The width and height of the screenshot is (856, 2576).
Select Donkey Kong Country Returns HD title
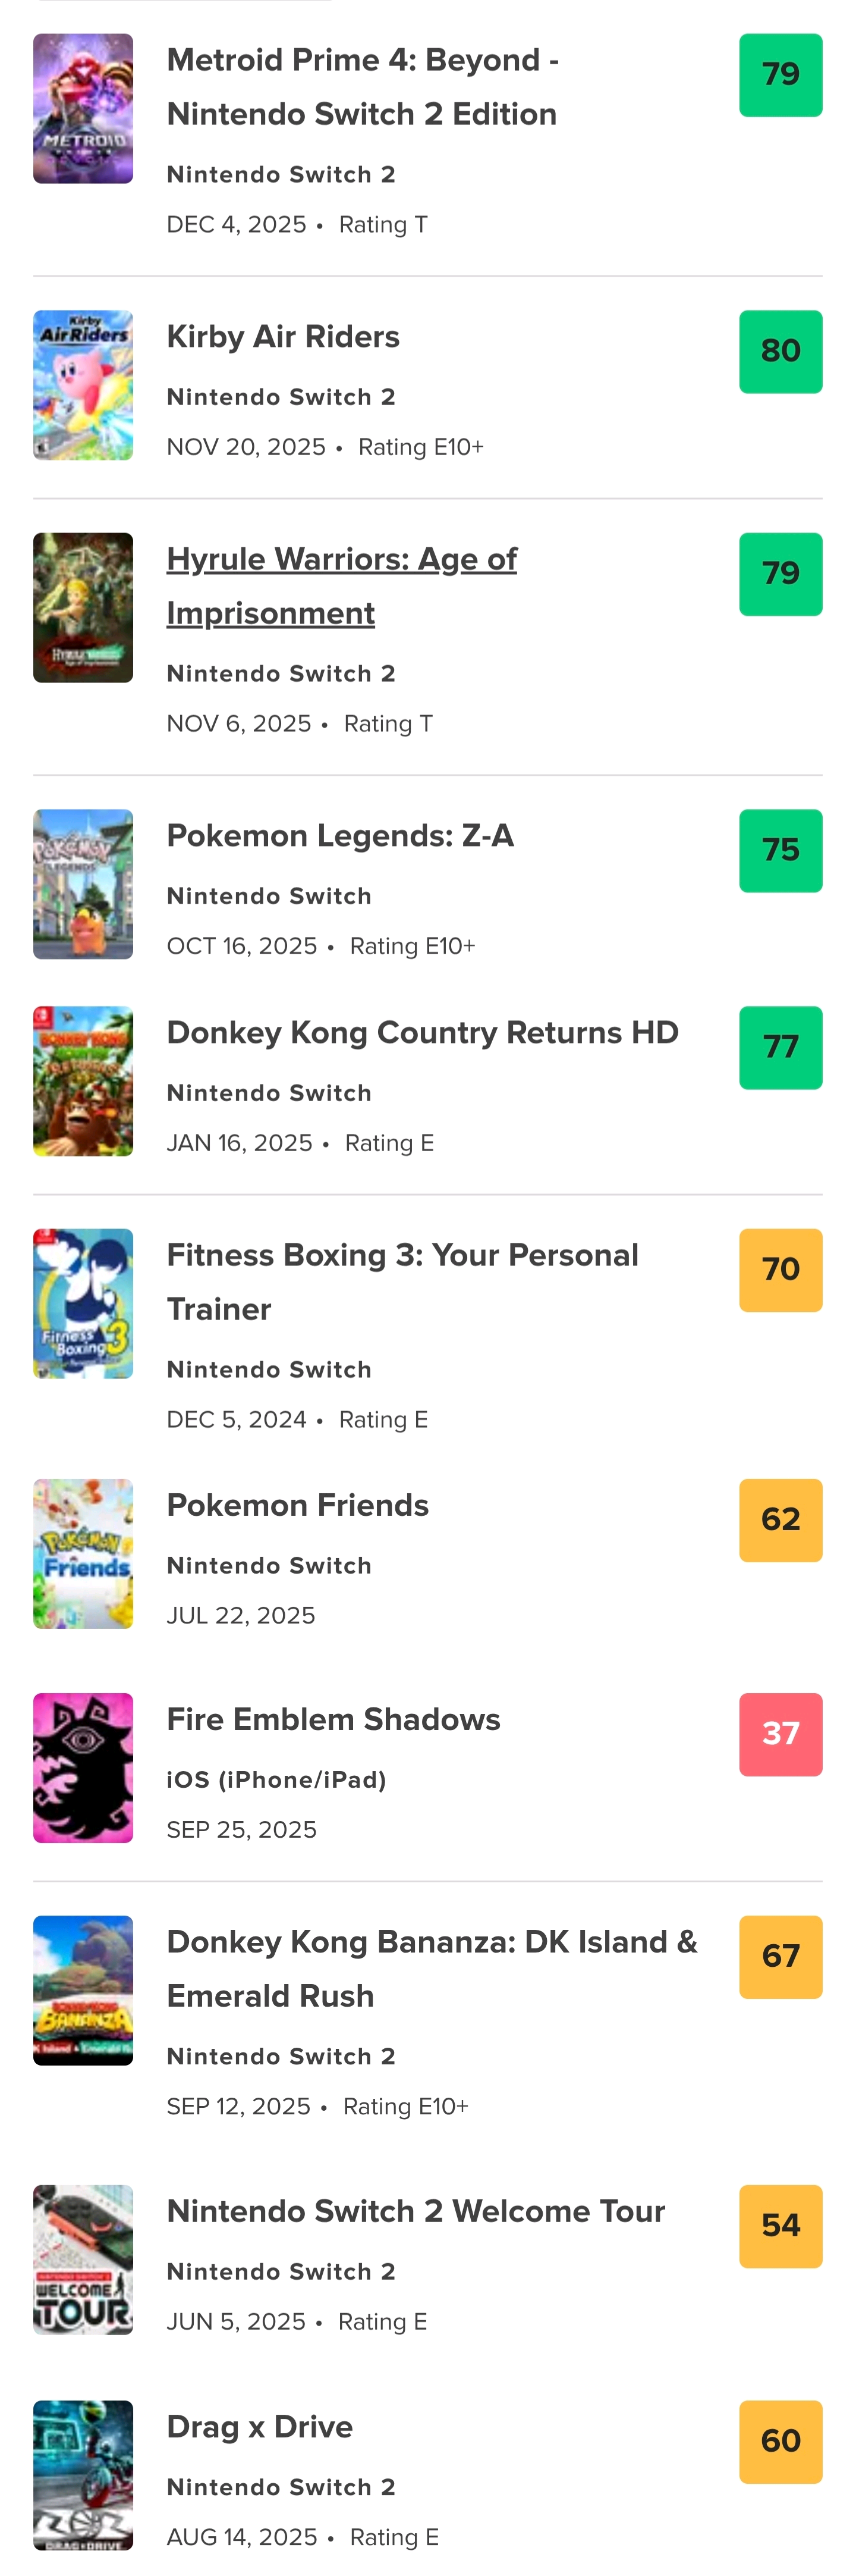(x=421, y=1032)
